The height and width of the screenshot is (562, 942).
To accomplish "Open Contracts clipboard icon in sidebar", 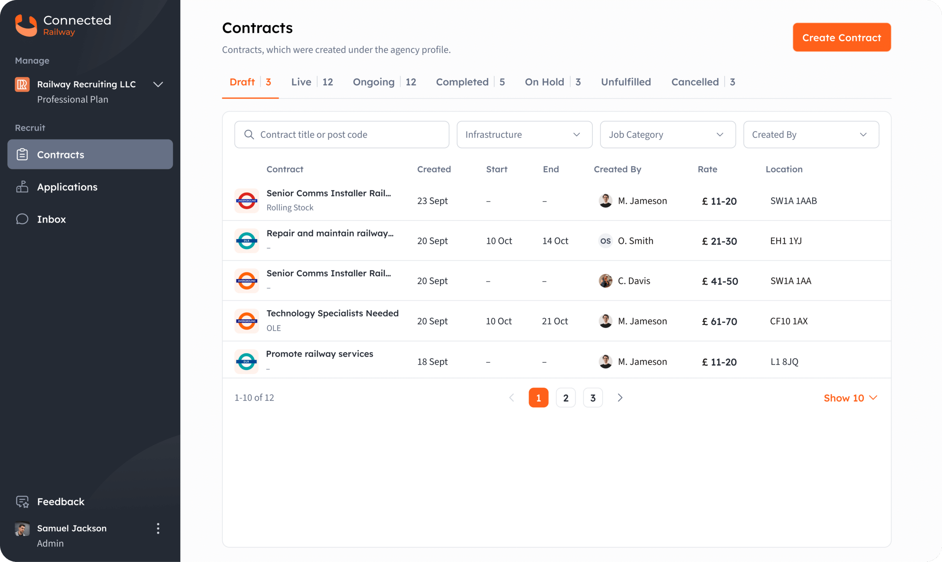I will tap(22, 154).
